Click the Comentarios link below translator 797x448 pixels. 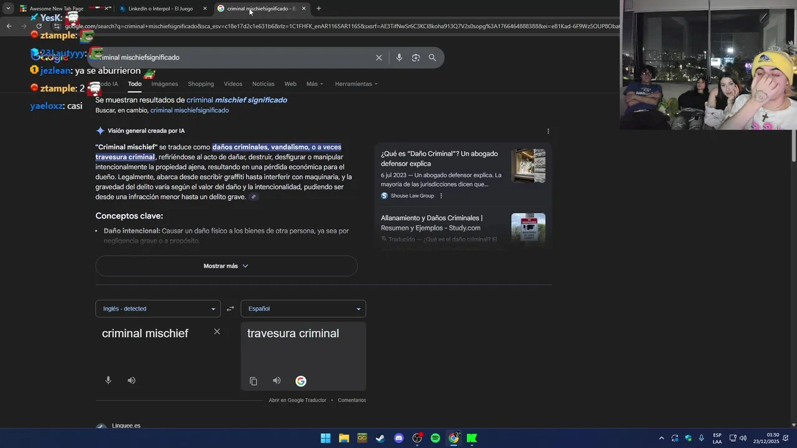(x=352, y=400)
